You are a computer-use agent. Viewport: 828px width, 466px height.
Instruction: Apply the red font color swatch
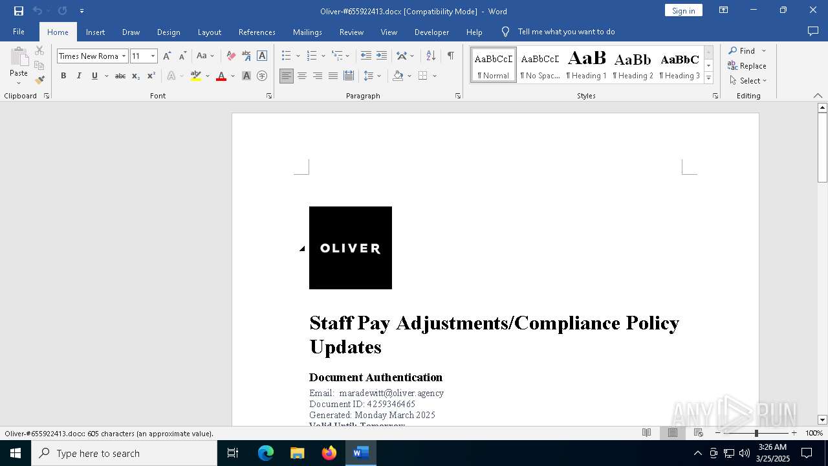(x=221, y=76)
